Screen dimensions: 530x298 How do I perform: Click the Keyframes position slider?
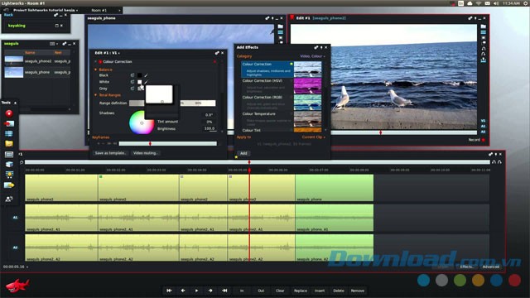pos(167,144)
